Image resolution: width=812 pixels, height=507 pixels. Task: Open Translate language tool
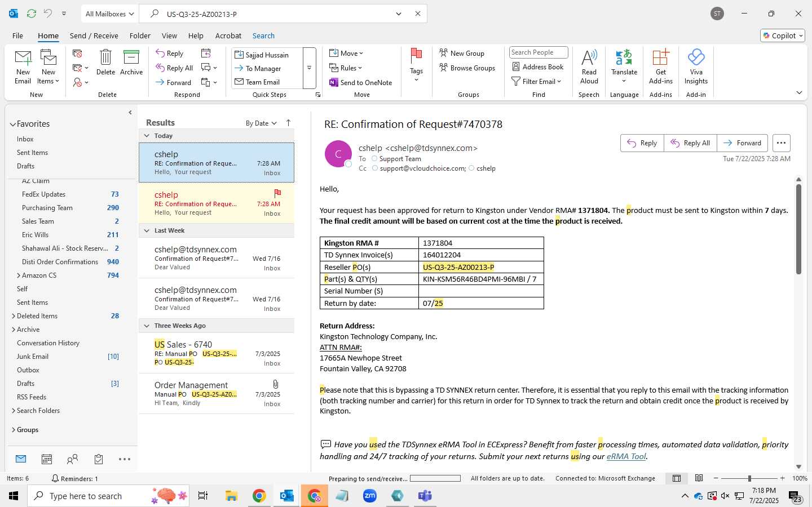624,66
